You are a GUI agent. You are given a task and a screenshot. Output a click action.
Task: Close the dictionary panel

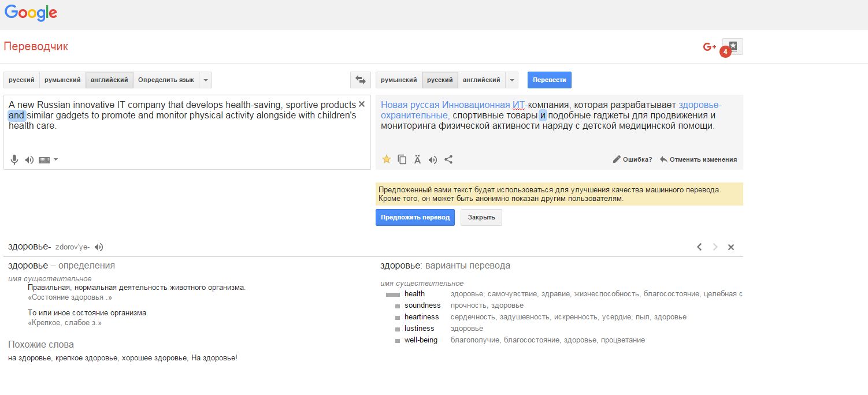tap(731, 247)
